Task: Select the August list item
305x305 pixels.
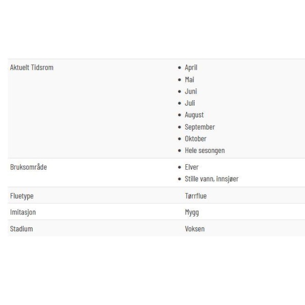Action: 194,115
